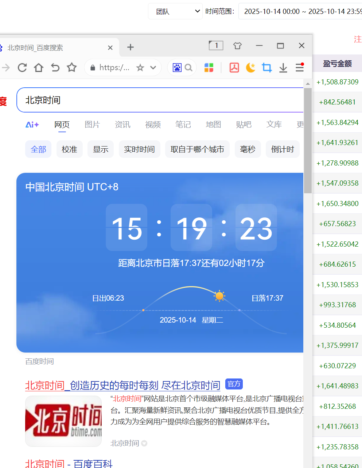The height and width of the screenshot is (468, 362).
Task: Select the 取自于哪个城市 filter chip
Action: 198,149
